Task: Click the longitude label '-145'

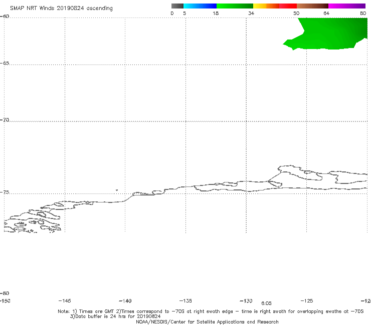Action: point(65,300)
